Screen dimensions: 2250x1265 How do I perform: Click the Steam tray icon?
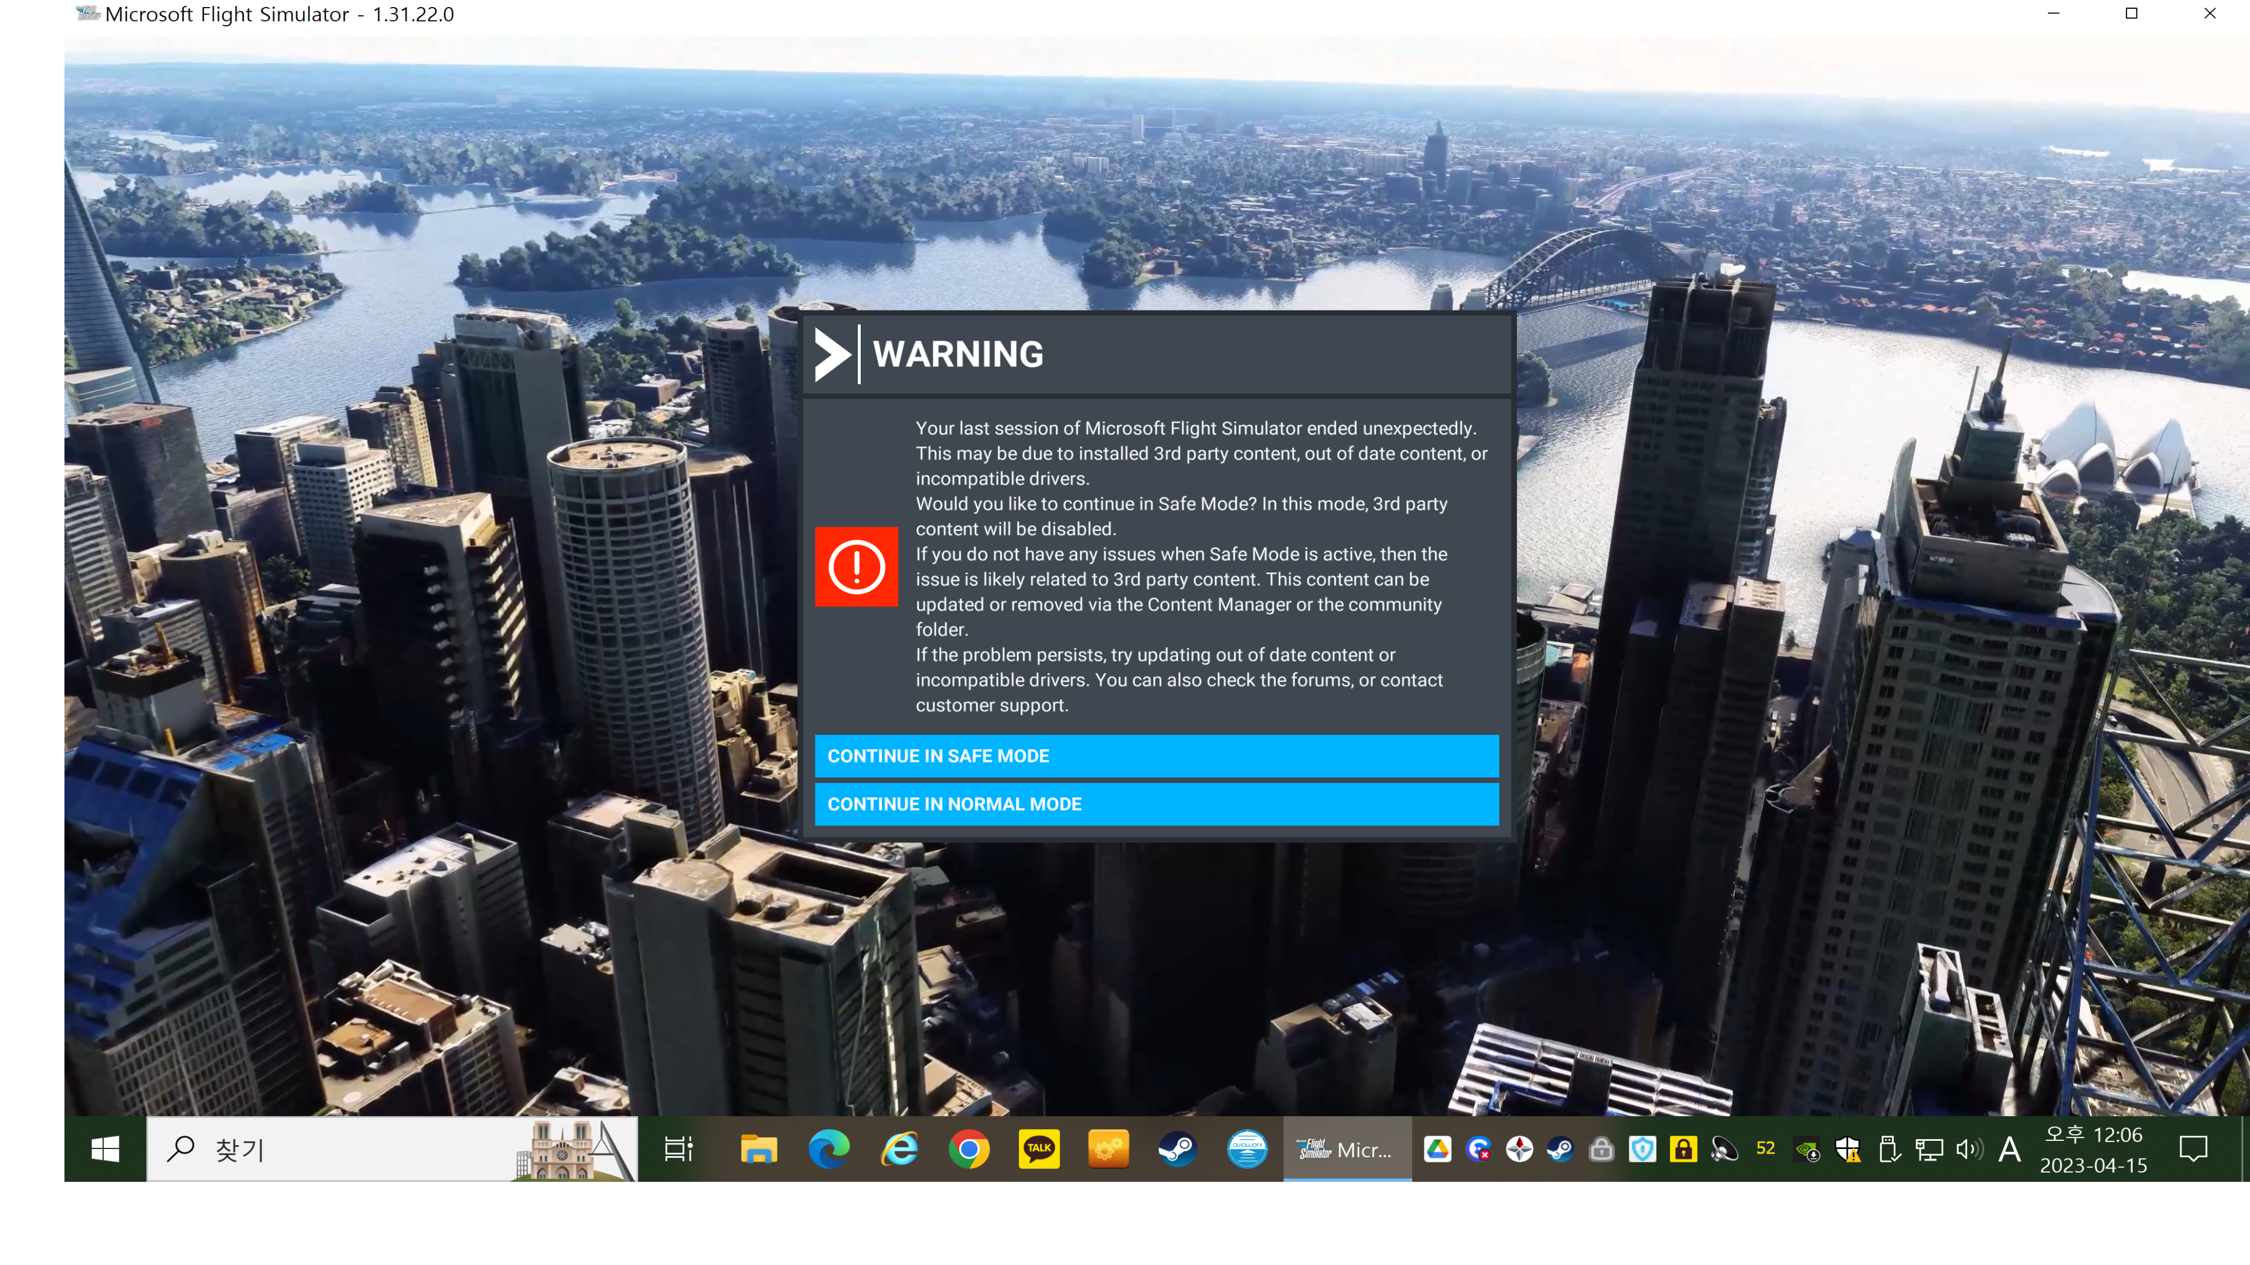[1560, 1149]
